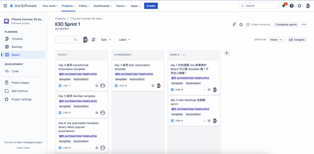
Task: Open card Day 5 DevOps template
Action: pyautogui.click(x=82, y=104)
